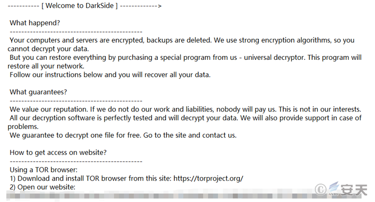Click the 'Using a TOR browser:' line

[43, 170]
